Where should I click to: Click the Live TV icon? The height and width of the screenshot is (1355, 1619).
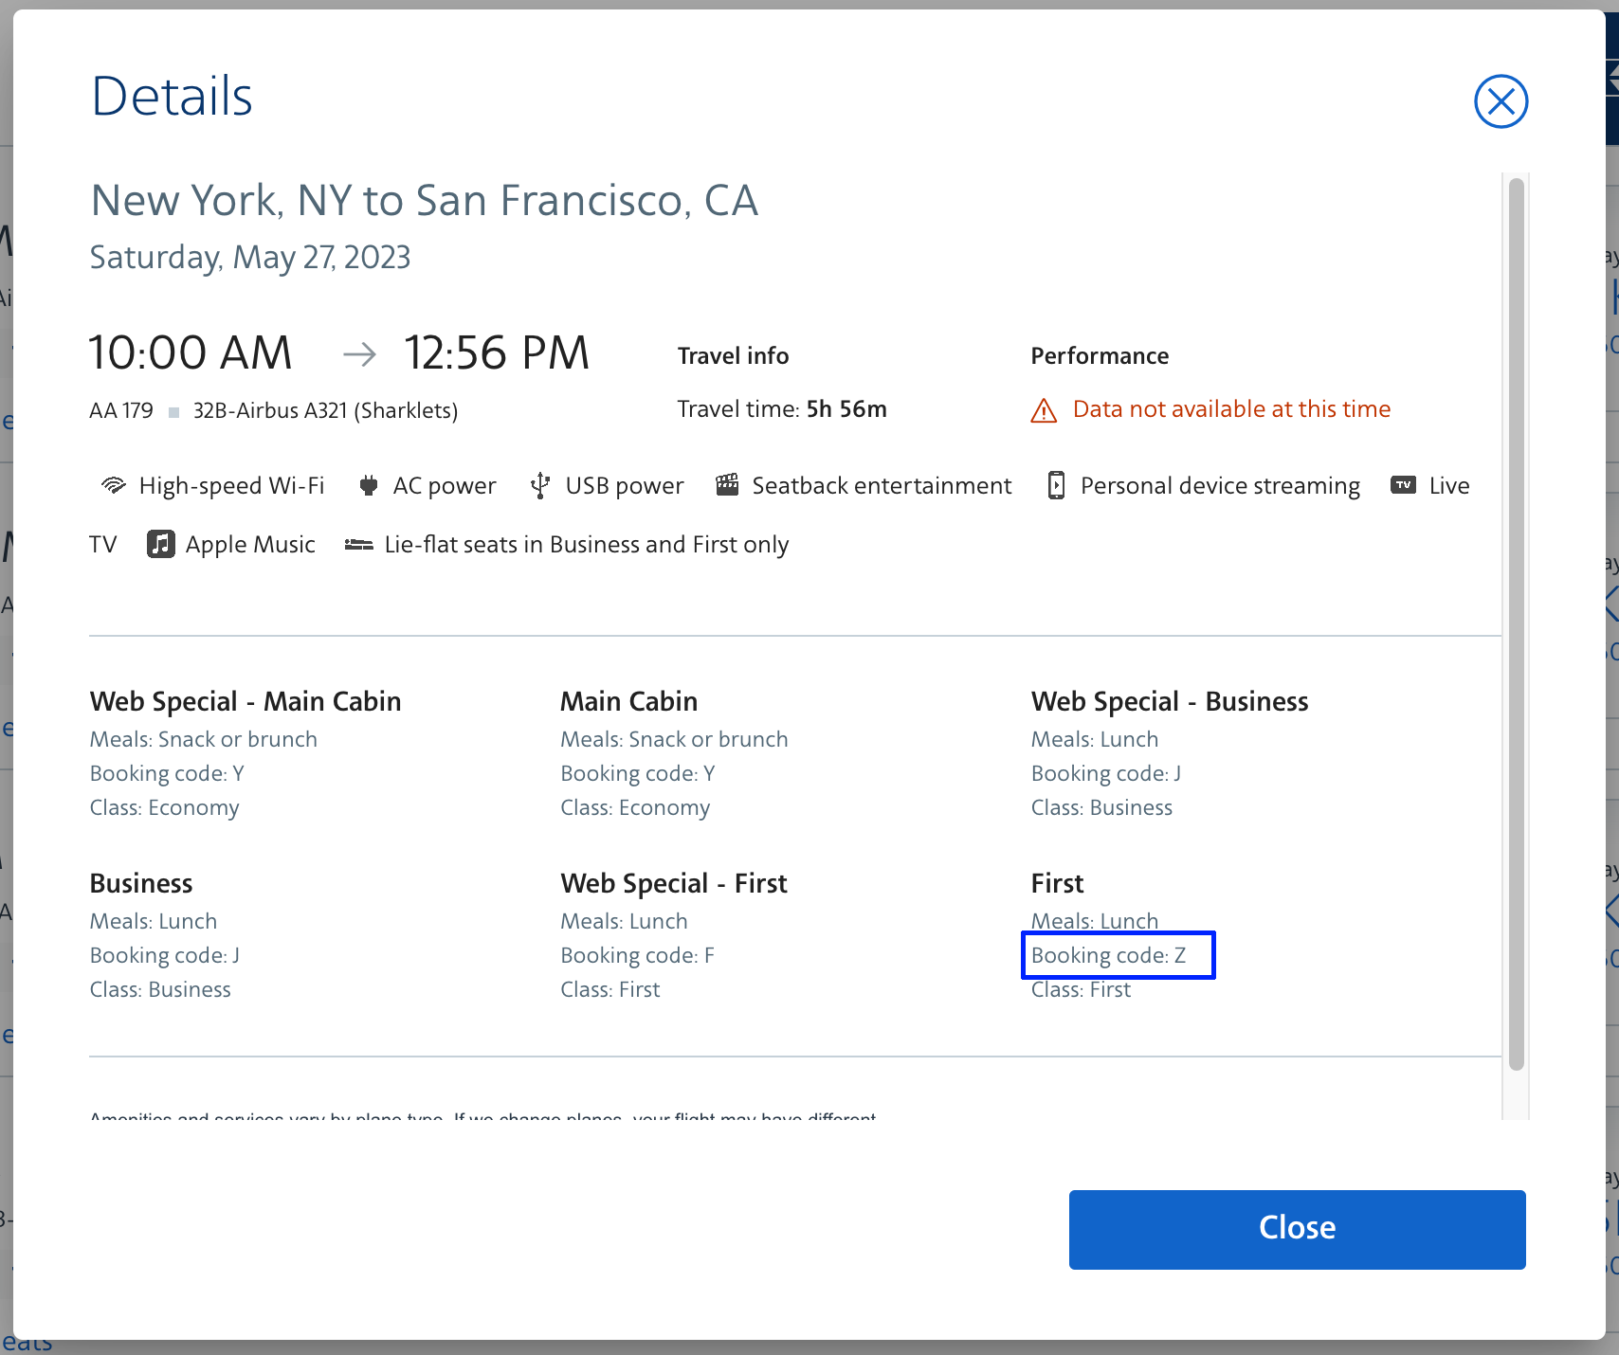click(x=1403, y=485)
